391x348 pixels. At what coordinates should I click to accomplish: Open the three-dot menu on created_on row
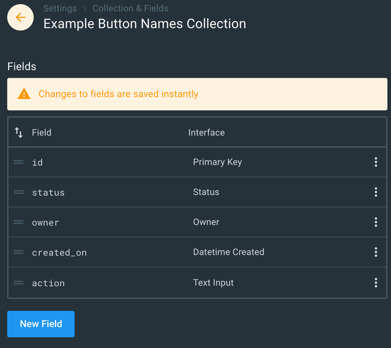click(376, 252)
